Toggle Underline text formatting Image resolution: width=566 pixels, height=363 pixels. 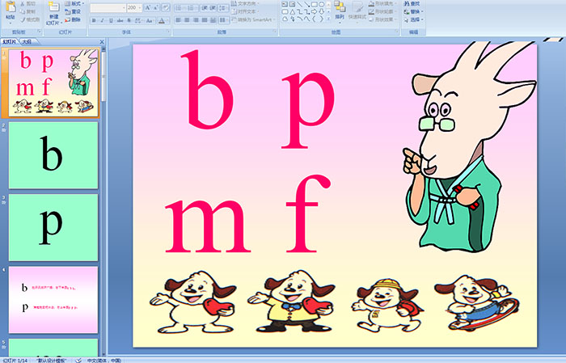(108, 20)
